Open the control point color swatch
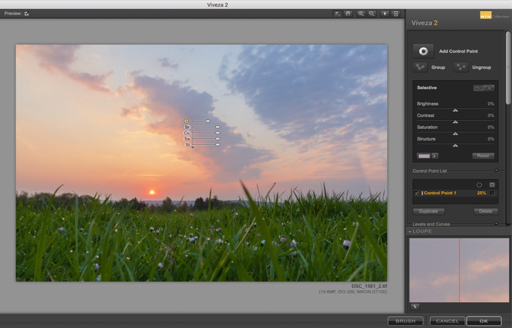Image resolution: width=512 pixels, height=328 pixels. click(424, 156)
